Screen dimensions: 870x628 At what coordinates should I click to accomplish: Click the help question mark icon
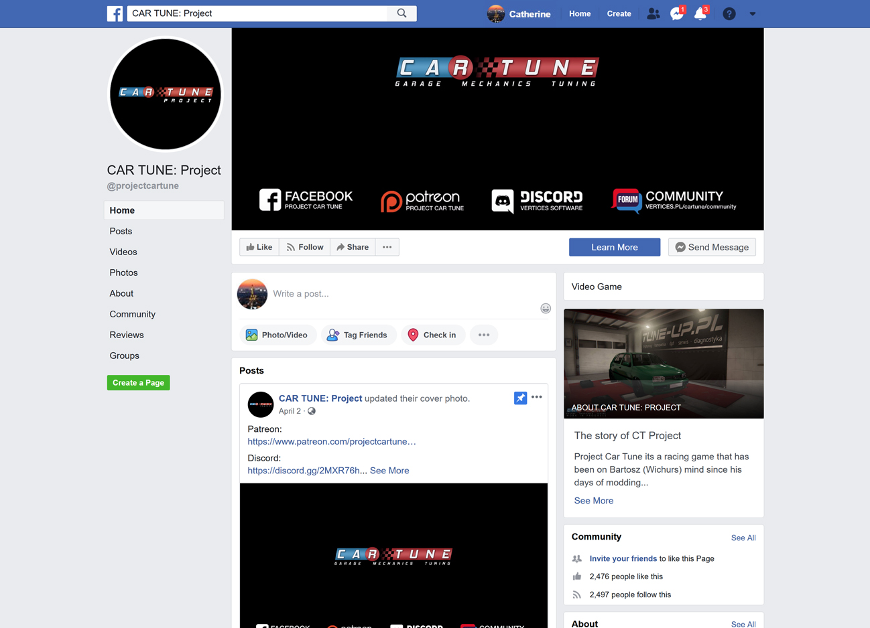point(729,14)
